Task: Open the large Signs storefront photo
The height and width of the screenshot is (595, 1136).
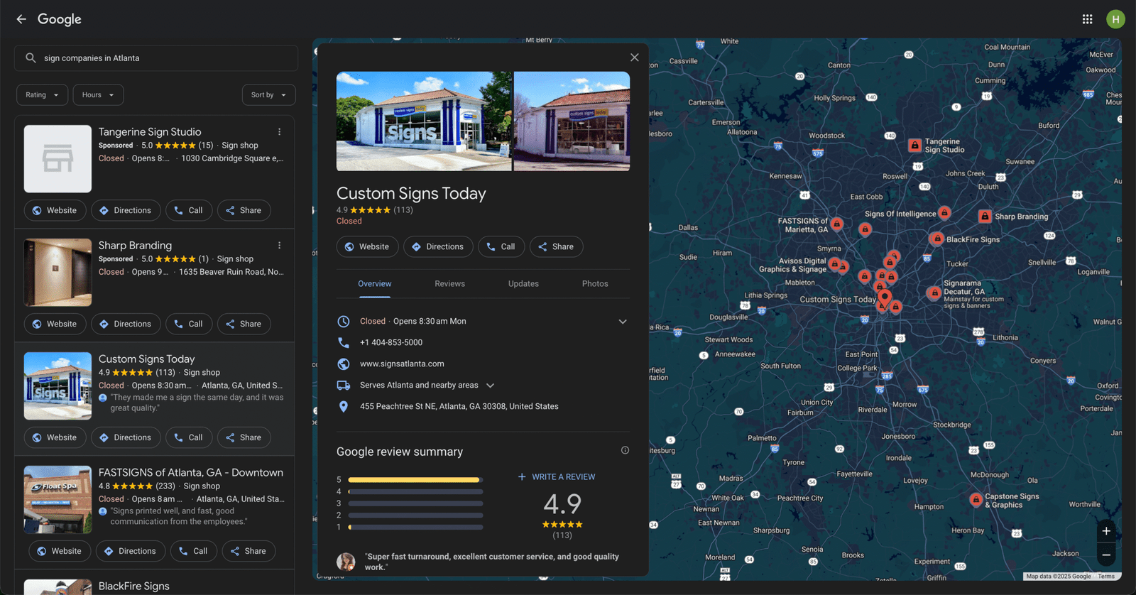Action: click(424, 121)
